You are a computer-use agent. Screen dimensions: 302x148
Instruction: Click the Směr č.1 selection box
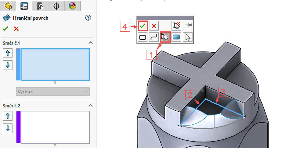click(55, 64)
